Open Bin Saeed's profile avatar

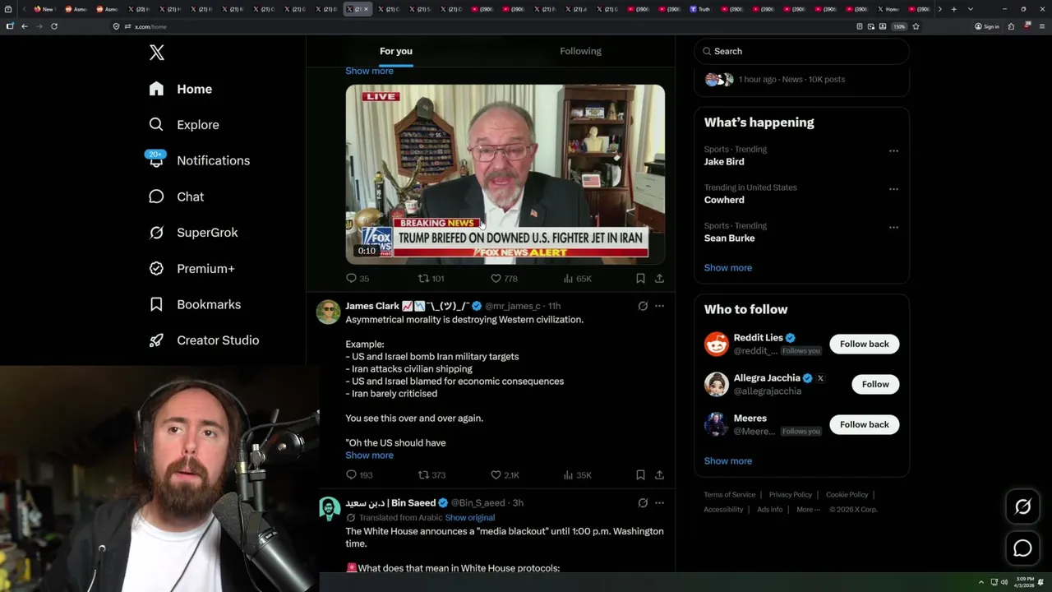coord(329,509)
